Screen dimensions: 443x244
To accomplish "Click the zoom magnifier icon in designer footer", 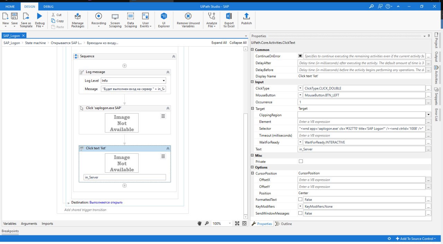I will [x=207, y=224].
